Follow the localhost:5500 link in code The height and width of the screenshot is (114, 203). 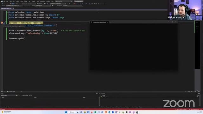(40, 25)
